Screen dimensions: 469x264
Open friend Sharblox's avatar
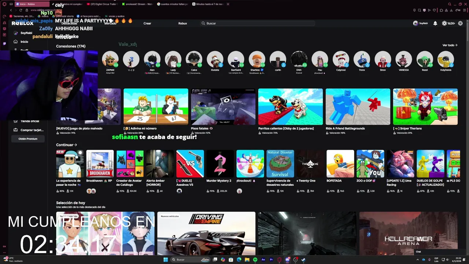[x=257, y=59]
